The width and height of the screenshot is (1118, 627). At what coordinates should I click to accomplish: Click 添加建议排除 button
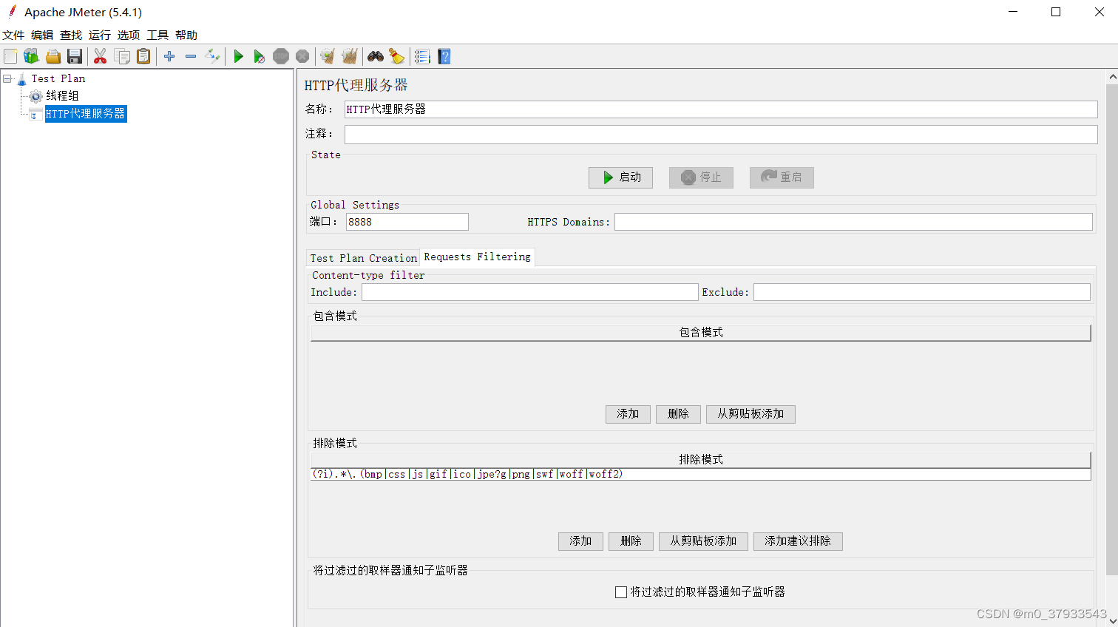pyautogui.click(x=798, y=541)
